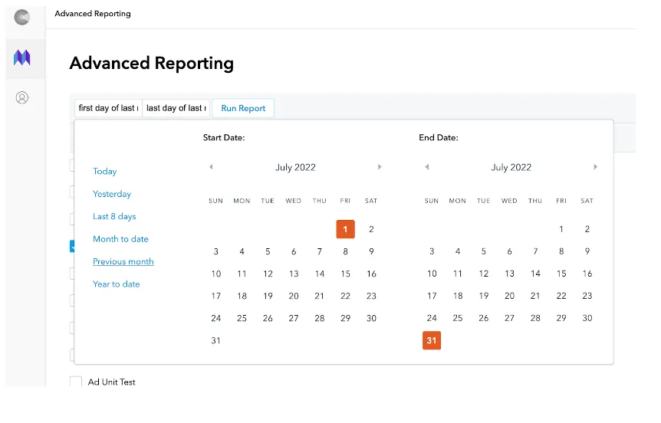Select the Last 8 days preset

[x=114, y=216]
